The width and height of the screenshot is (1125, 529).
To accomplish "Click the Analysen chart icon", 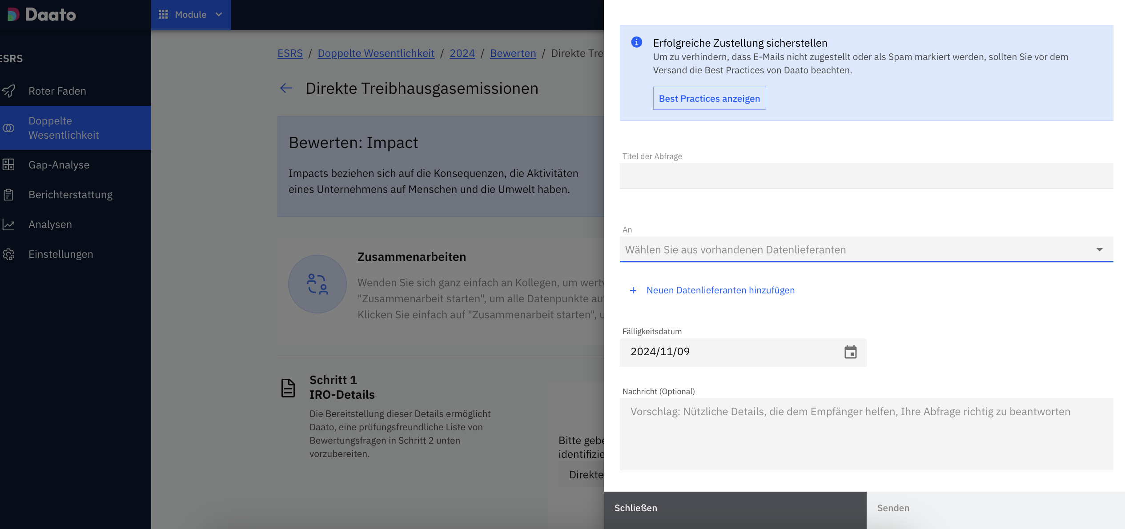I will (x=9, y=224).
